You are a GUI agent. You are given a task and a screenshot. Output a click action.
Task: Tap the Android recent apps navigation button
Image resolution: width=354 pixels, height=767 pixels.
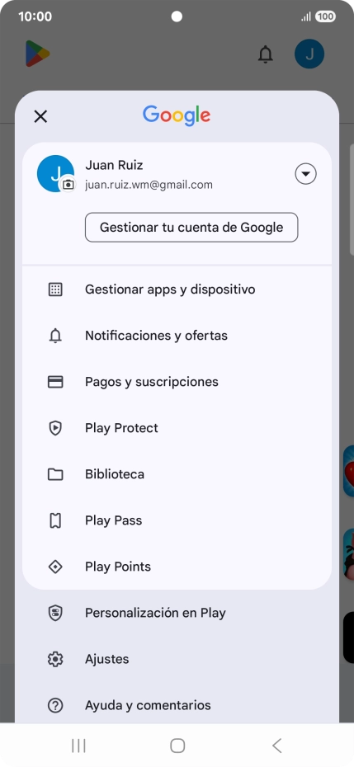pyautogui.click(x=78, y=746)
